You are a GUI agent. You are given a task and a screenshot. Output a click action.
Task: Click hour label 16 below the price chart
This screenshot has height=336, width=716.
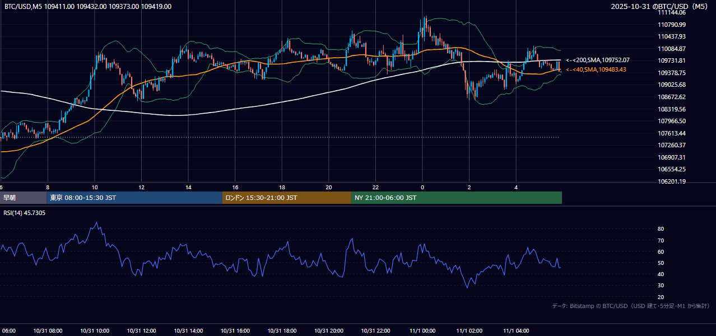click(235, 187)
